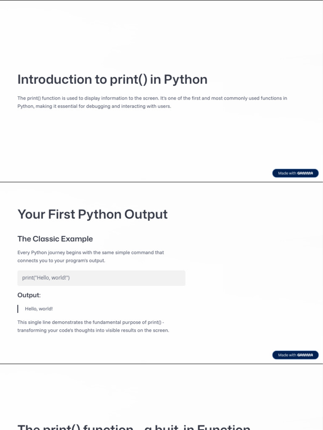
Task: Click the 'This single line demonstrates' paragraph
Action: tap(93, 326)
